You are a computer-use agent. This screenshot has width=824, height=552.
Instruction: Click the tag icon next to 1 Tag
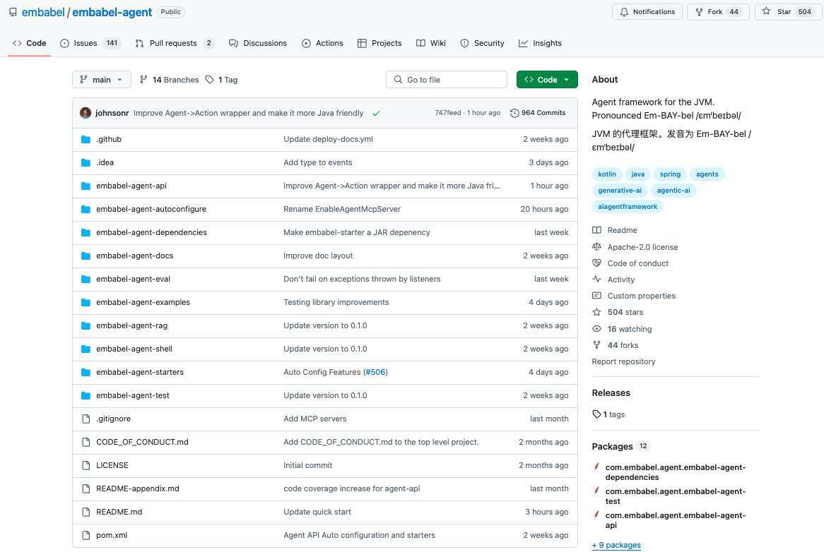point(210,80)
